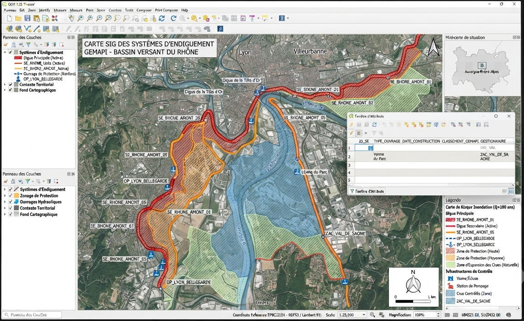The width and height of the screenshot is (524, 321).
Task: Expand Fond Cartographique group in lower layers panel
Action: click(5, 215)
